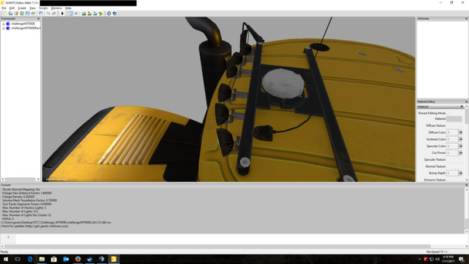The width and height of the screenshot is (469, 264).
Task: Click the Play button in toolbar
Action: [x=62, y=13]
